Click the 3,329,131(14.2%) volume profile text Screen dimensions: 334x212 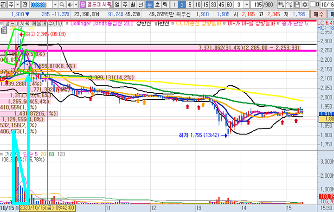[x=112, y=77]
